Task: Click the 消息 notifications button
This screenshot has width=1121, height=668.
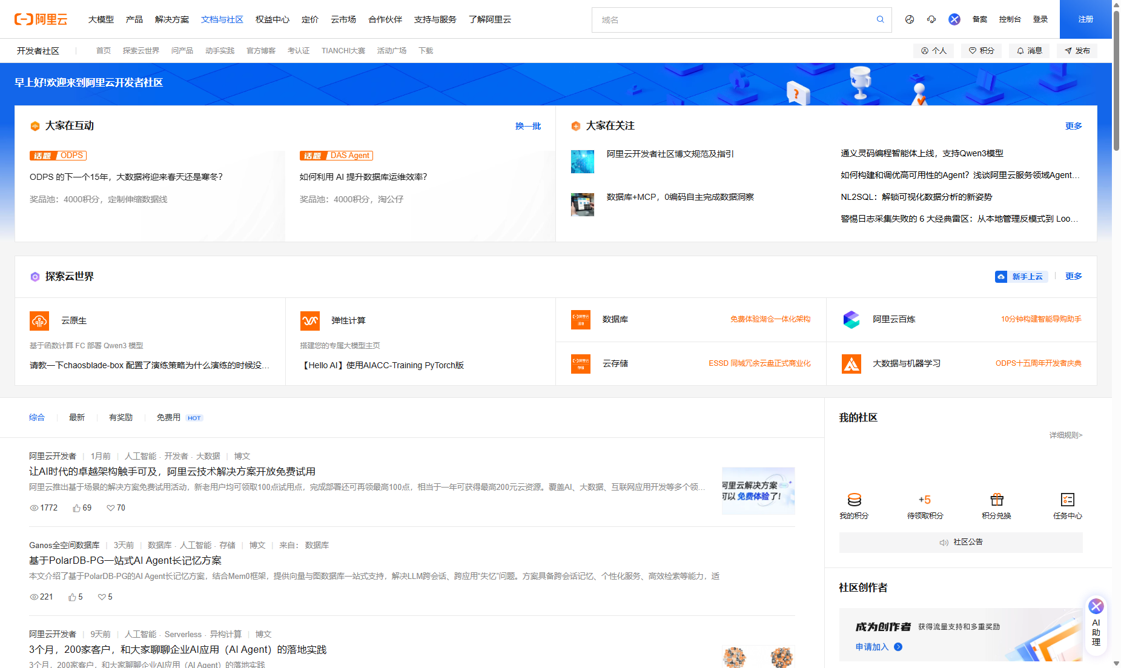Action: [1029, 51]
